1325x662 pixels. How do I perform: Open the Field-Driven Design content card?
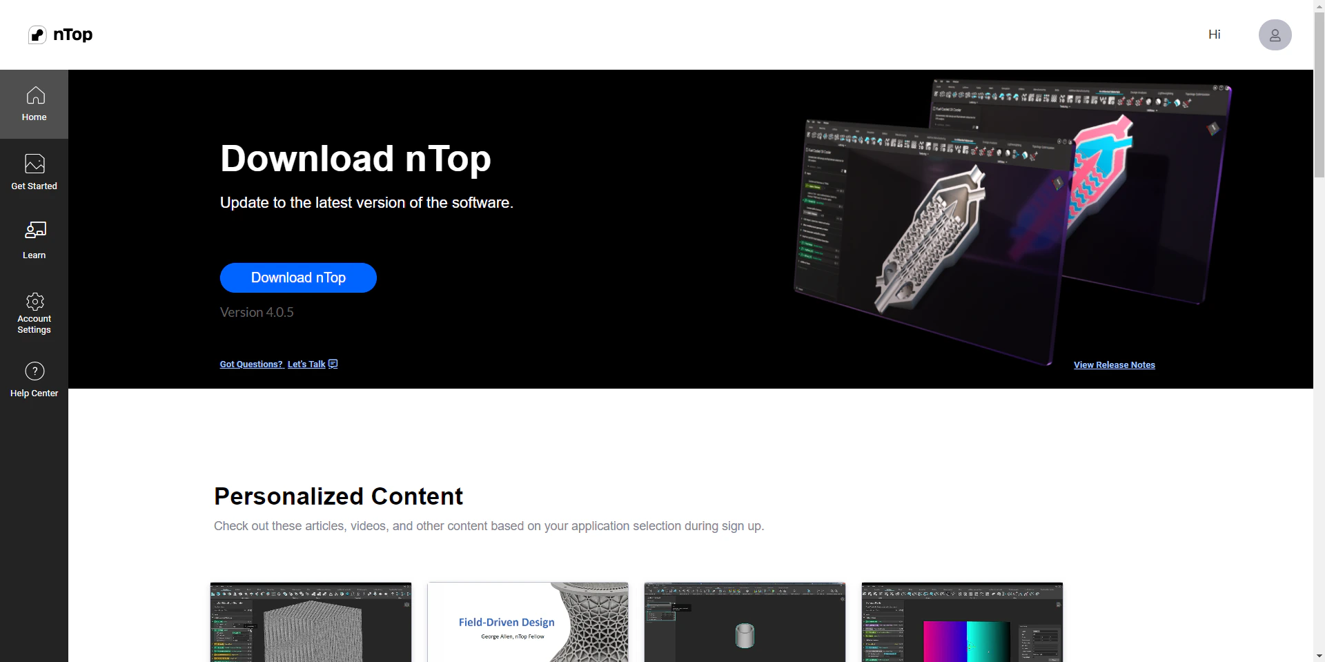tap(528, 622)
